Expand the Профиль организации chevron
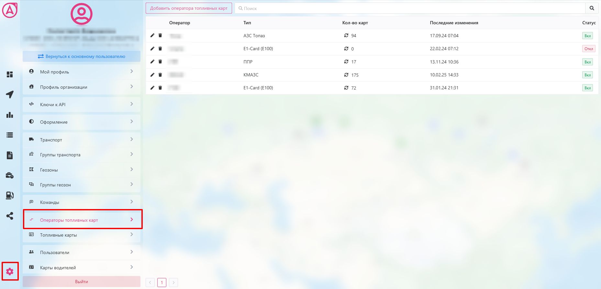The width and height of the screenshot is (601, 289). (132, 86)
